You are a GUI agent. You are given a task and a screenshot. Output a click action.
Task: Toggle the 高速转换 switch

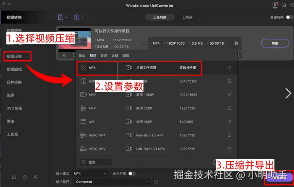pos(289,17)
